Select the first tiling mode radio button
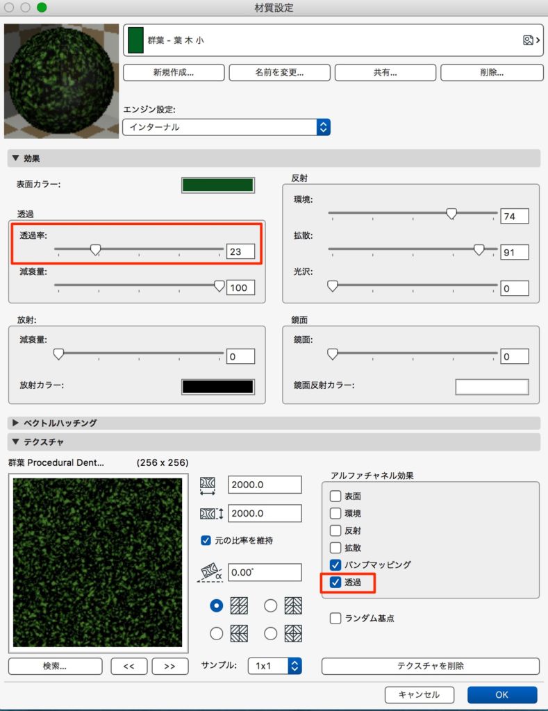This screenshot has width=548, height=711. point(217,605)
